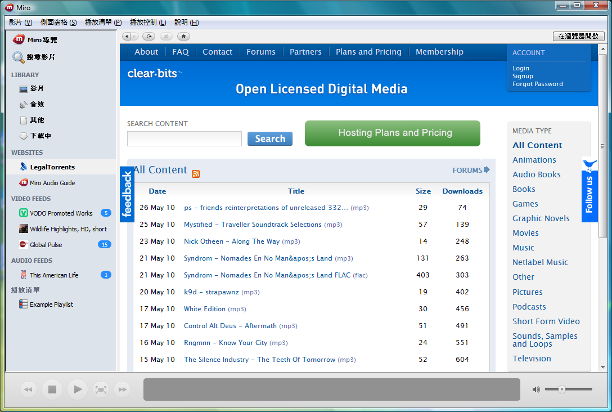Open the About page
Image resolution: width=612 pixels, height=412 pixels.
146,52
